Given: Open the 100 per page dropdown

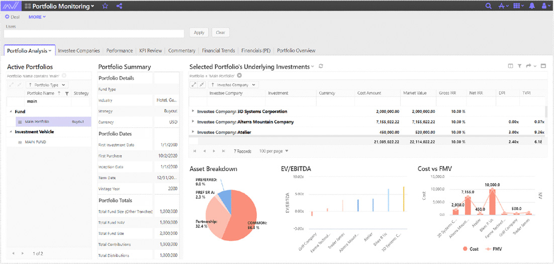Looking at the screenshot, I should pos(274,151).
